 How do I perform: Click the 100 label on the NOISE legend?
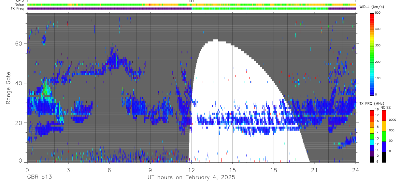point(391,141)
